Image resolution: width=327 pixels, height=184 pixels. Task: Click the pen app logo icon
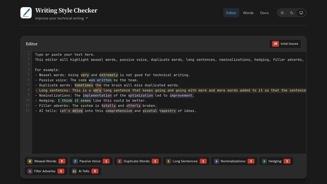coord(26,13)
